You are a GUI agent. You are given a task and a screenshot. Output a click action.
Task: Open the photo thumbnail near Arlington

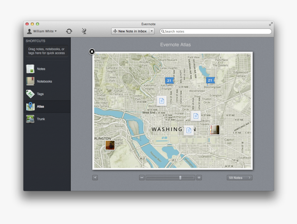pyautogui.click(x=110, y=145)
